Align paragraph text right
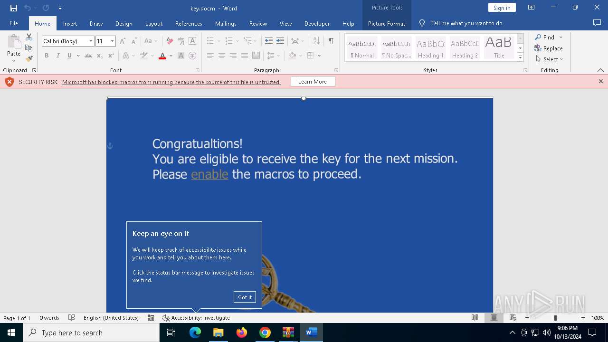608x342 pixels. tap(233, 56)
